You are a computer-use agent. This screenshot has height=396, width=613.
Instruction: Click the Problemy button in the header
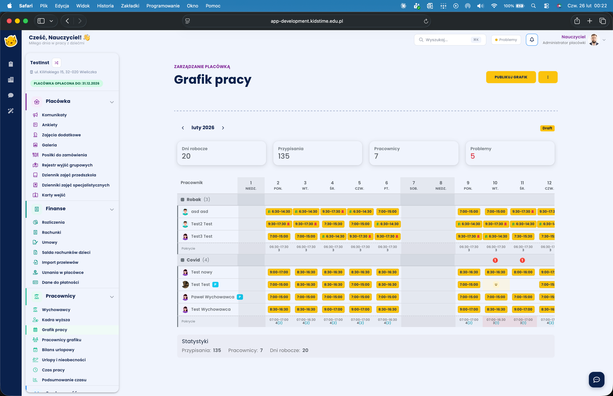click(x=506, y=40)
